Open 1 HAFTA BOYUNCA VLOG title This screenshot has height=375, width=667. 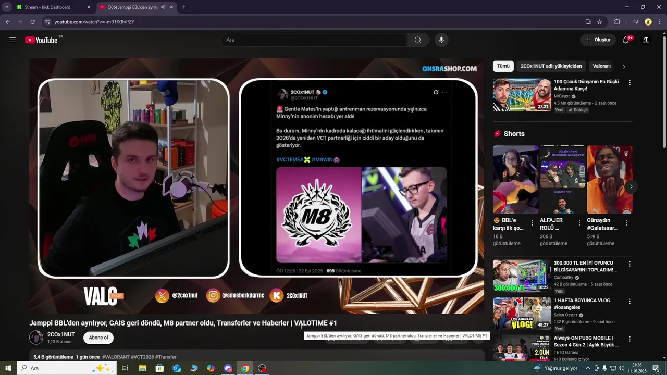[x=582, y=304]
